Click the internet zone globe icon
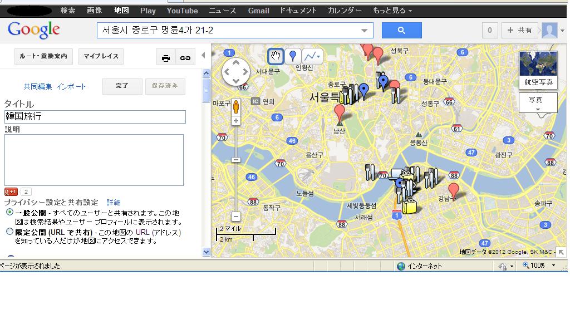 [401, 266]
